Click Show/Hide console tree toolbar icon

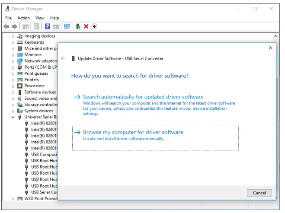[26, 26]
